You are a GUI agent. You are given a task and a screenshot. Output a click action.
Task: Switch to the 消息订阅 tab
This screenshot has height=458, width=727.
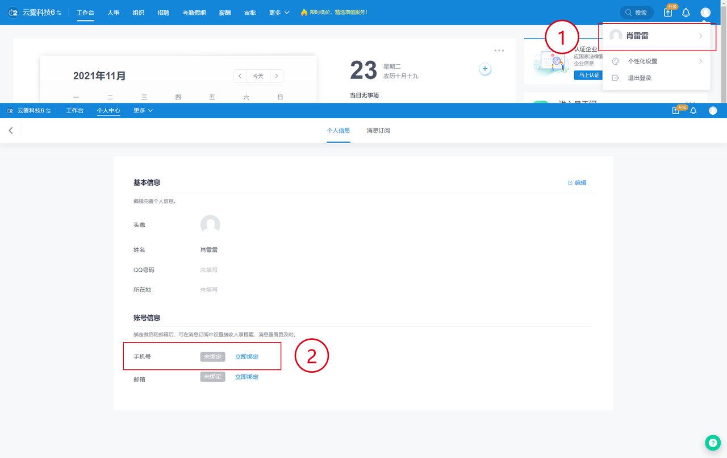coord(378,131)
